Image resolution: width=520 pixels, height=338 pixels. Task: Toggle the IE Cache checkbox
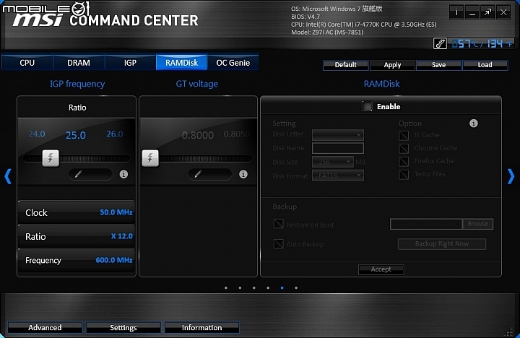(404, 135)
